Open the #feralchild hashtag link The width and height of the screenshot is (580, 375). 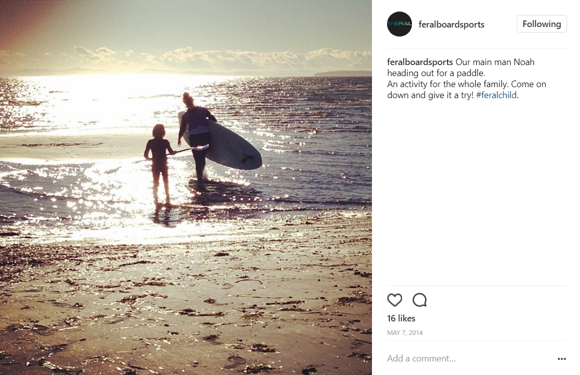pyautogui.click(x=496, y=95)
